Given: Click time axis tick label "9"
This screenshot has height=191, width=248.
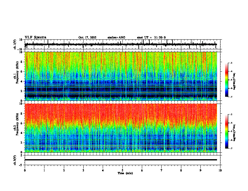Looking at the screenshot, I should point(200,170).
